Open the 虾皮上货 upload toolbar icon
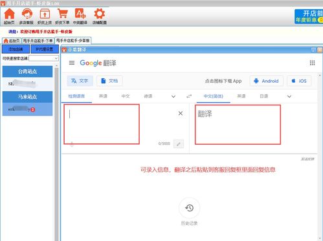 tap(45, 17)
